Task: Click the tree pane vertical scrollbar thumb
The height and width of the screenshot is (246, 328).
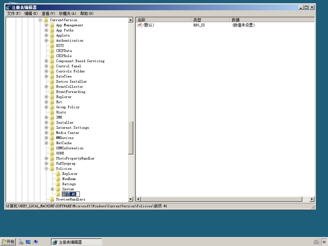Action: [131, 138]
